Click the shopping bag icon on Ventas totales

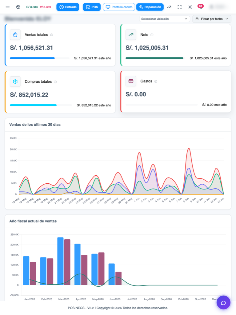pos(15,35)
